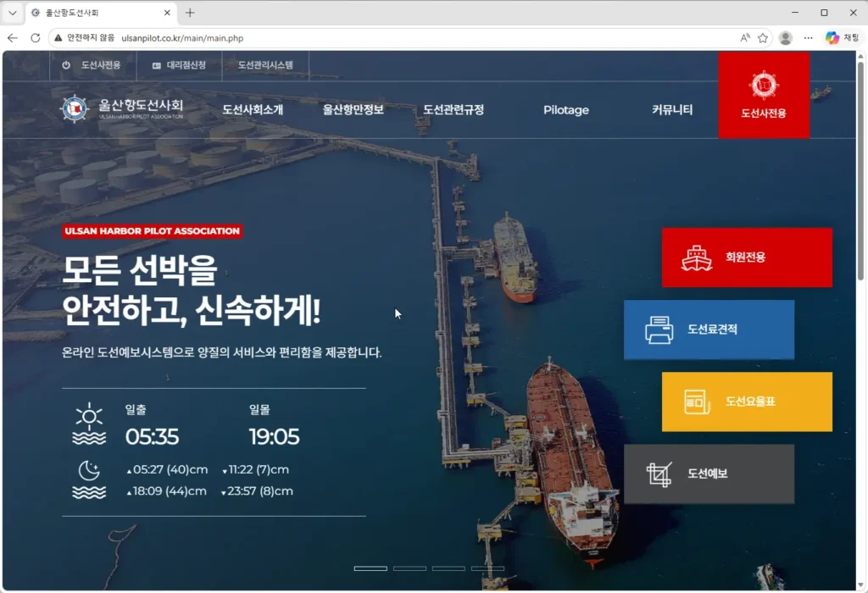Click the tide entry 23:57 (8)cm

(257, 491)
